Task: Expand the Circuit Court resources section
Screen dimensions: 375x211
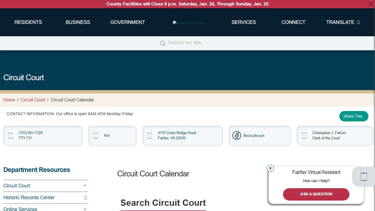Action: 85,186
